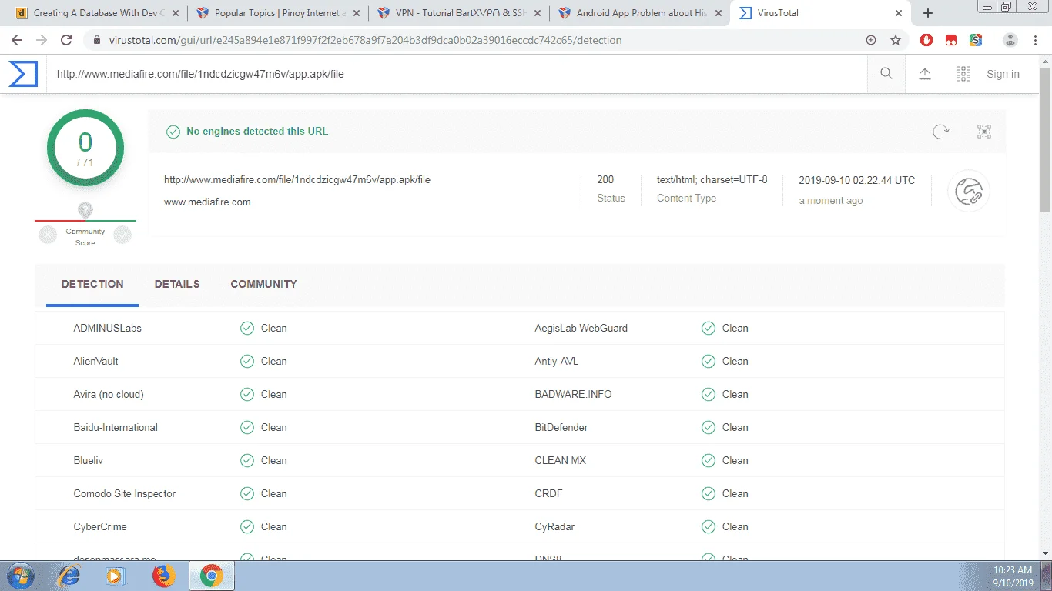
Task: Click the zoom indicator in address bar
Action: tap(871, 40)
